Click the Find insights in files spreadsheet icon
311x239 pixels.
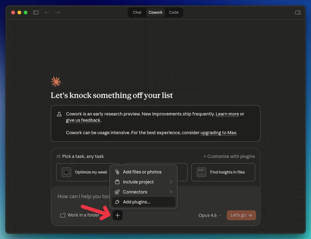pyautogui.click(x=201, y=172)
